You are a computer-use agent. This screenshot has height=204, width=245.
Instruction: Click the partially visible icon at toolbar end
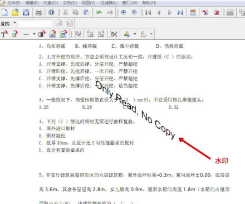pos(242,13)
